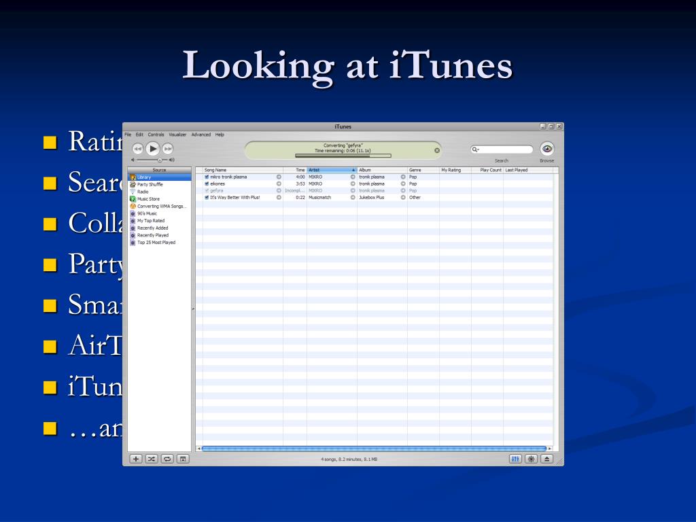696x522 pixels.
Task: Click the high-volume speaker icon
Action: point(172,160)
